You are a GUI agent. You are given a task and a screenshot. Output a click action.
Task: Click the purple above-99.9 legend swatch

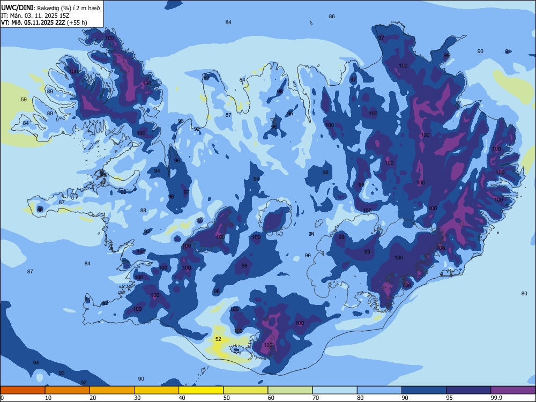pyautogui.click(x=513, y=390)
